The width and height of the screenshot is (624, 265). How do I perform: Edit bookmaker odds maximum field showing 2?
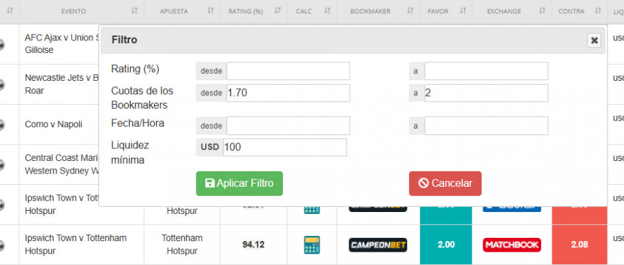coord(486,93)
